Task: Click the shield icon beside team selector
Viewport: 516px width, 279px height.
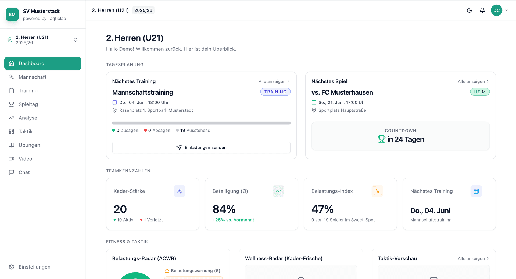Action: (x=10, y=40)
